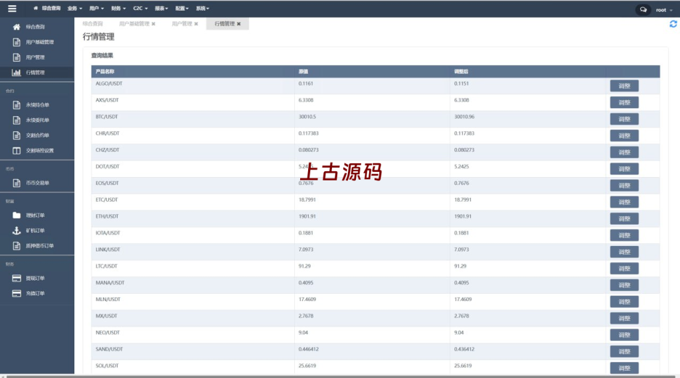Click 调整 button for MLN/USDT
This screenshot has width=680, height=378.
[x=624, y=302]
